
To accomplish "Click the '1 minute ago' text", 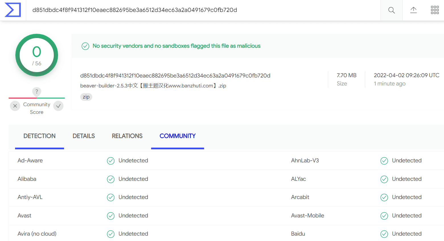I will (390, 83).
